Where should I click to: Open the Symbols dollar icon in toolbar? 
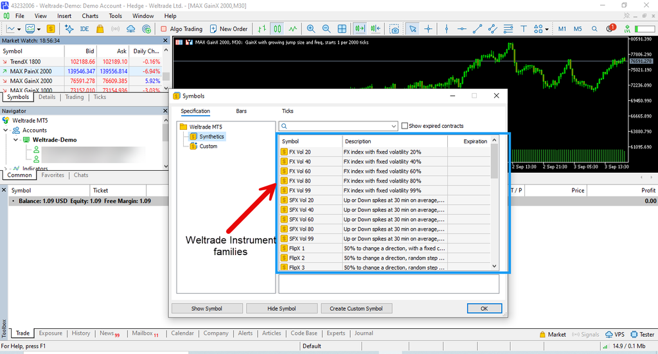point(51,29)
